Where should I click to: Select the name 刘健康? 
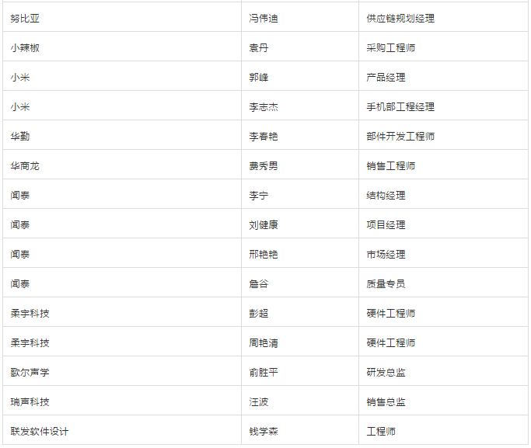pyautogui.click(x=264, y=224)
